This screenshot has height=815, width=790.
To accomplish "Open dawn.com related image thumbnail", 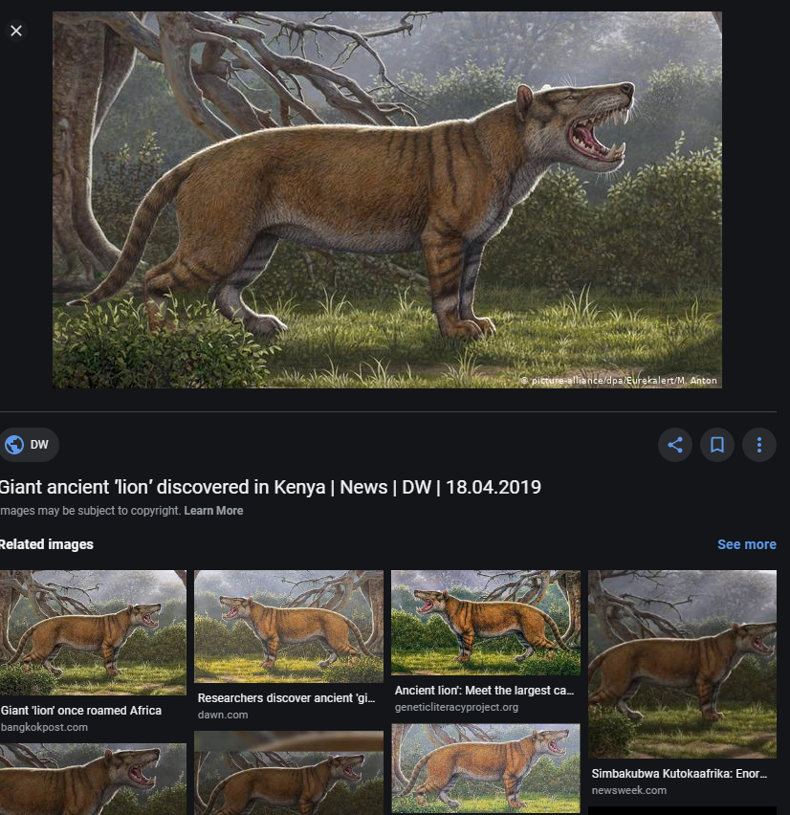I will pos(289,627).
